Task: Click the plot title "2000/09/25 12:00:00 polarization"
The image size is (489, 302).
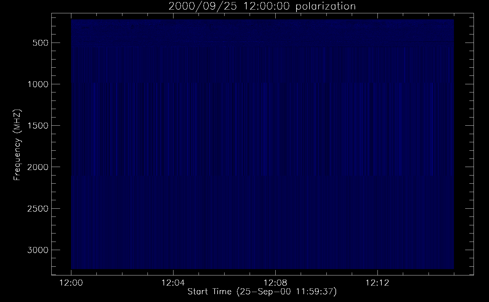Action: click(262, 6)
